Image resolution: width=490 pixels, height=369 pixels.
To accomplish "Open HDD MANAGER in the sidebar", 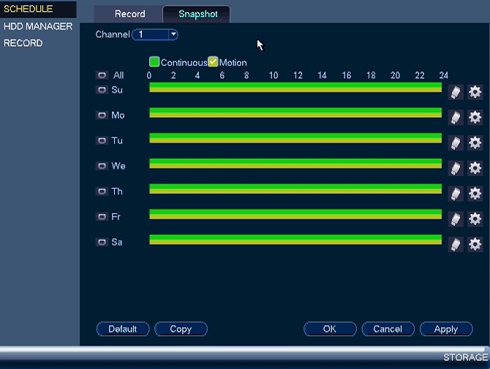I will coord(38,26).
